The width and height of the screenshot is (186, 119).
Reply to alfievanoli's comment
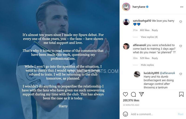155,58
